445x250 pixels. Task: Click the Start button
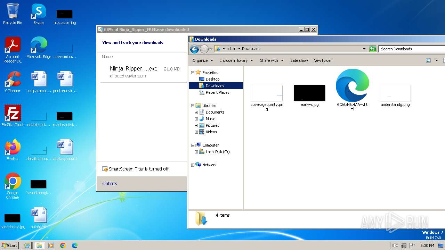tap(9, 245)
